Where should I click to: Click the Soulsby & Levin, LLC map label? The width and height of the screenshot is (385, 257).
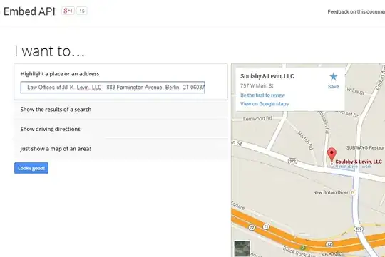pos(359,162)
